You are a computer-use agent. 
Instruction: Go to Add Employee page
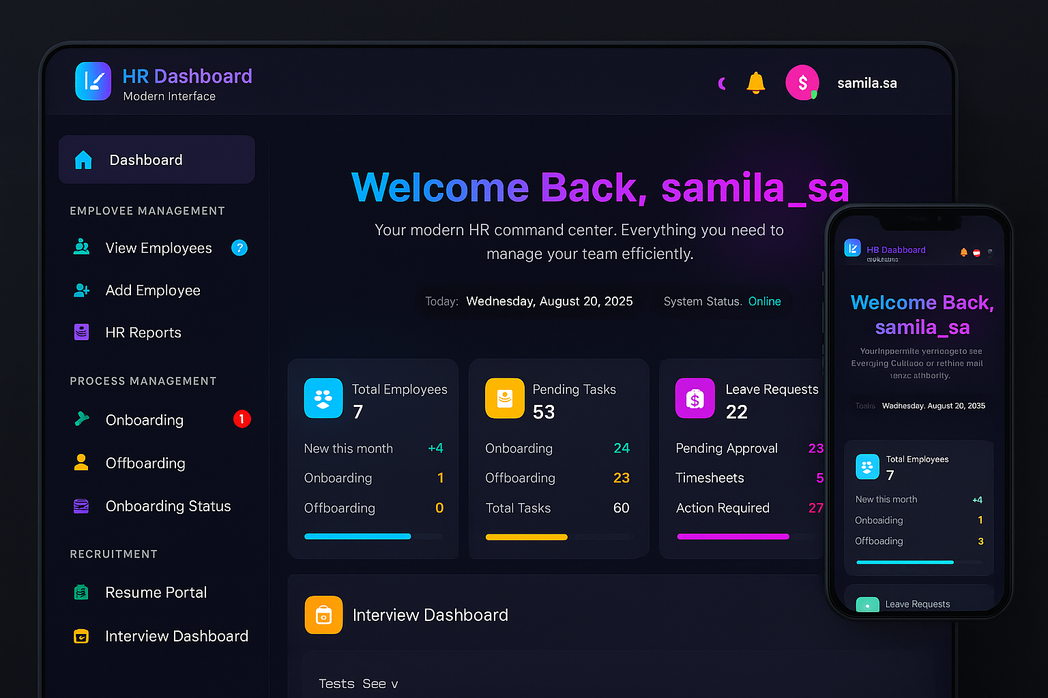[153, 290]
